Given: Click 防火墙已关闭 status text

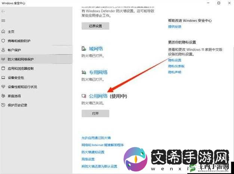Looking at the screenshot, I should [93, 103].
